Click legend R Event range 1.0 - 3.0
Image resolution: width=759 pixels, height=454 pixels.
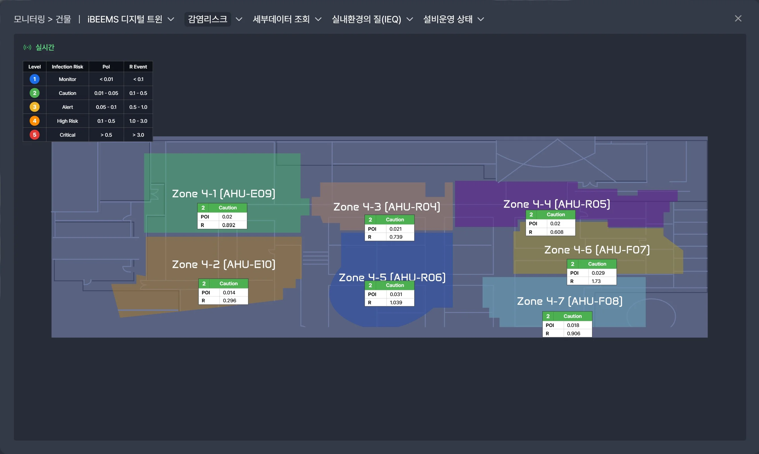[x=138, y=121]
